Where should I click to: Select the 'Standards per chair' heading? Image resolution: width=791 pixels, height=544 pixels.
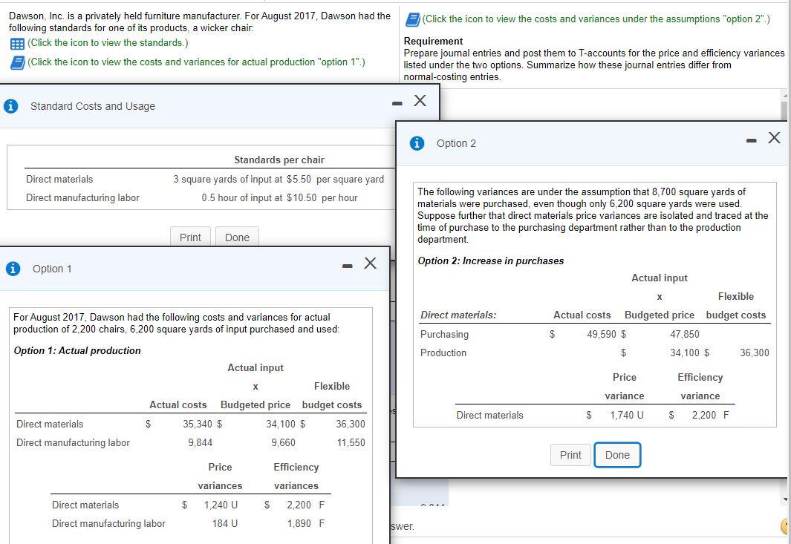[x=279, y=160]
